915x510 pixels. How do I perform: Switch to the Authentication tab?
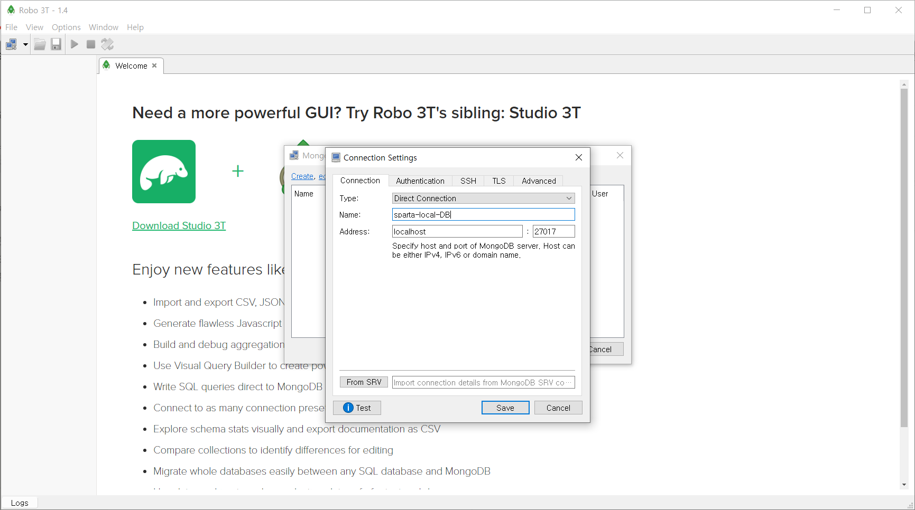(x=420, y=181)
